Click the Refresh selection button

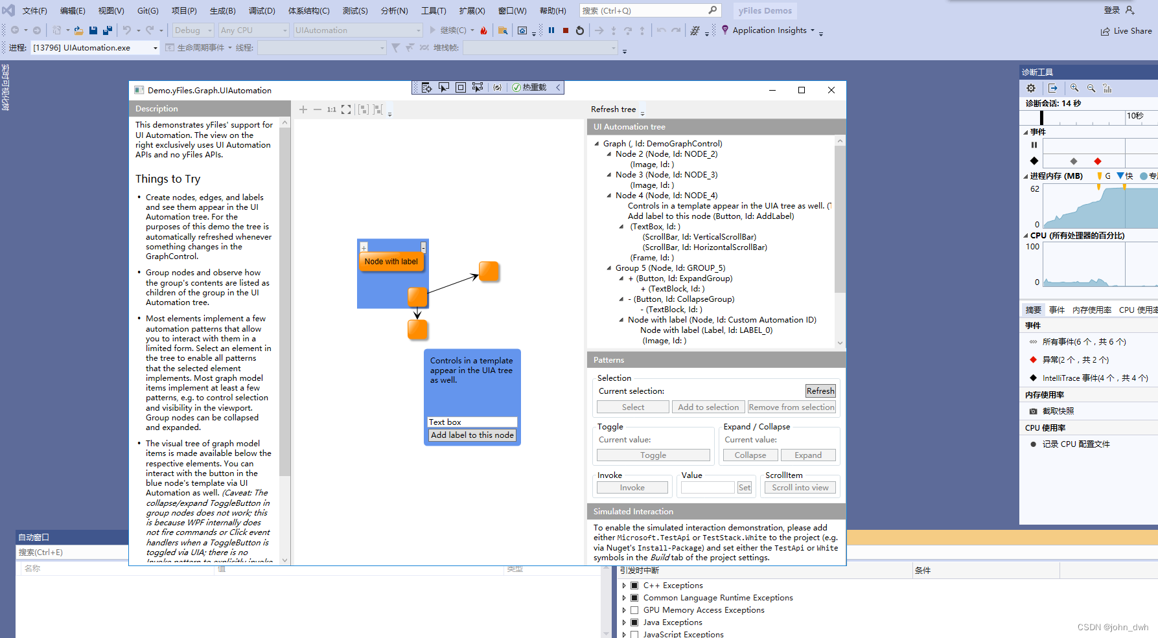point(820,391)
